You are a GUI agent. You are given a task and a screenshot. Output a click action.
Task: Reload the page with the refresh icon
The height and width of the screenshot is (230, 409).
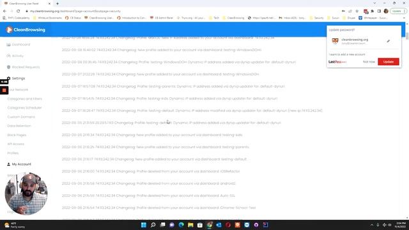[19, 11]
